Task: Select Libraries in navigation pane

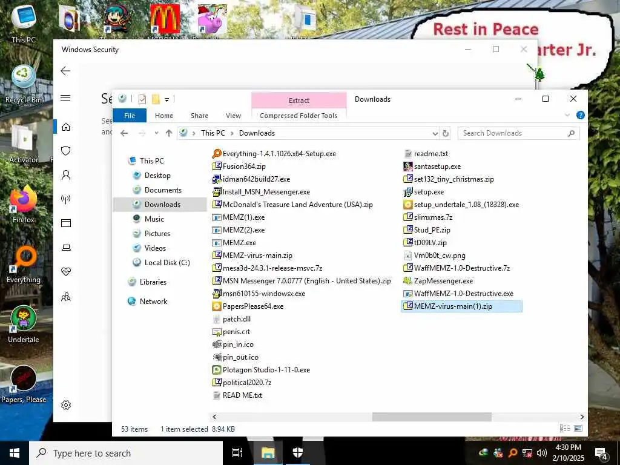Action: tap(153, 282)
